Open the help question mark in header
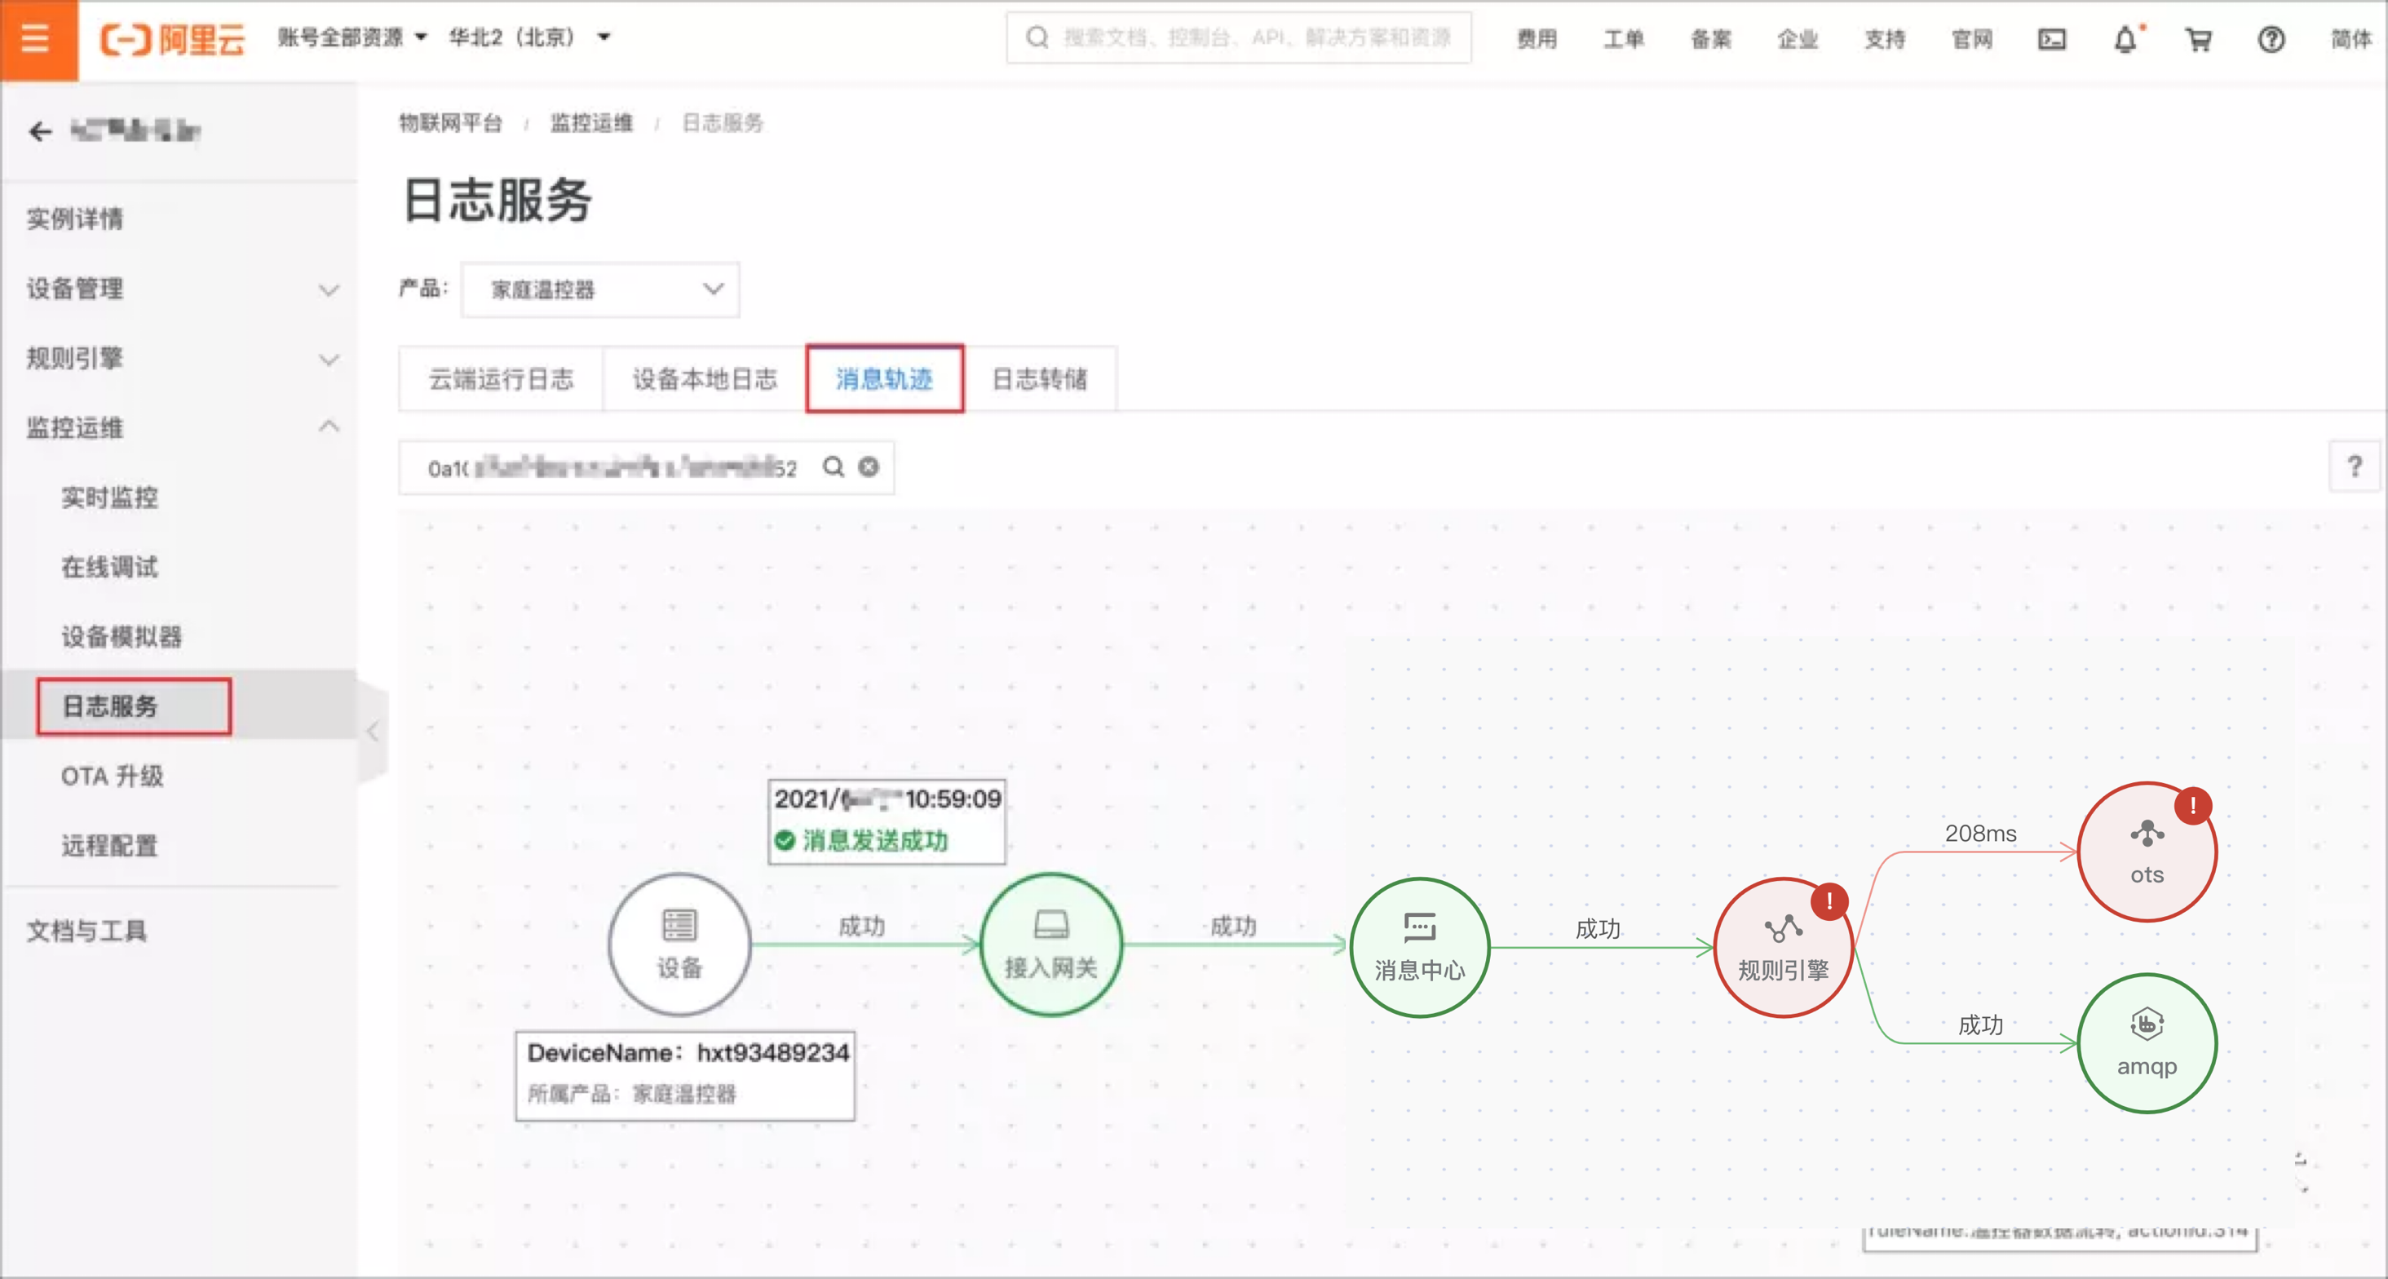This screenshot has height=1279, width=2388. coord(2271,40)
